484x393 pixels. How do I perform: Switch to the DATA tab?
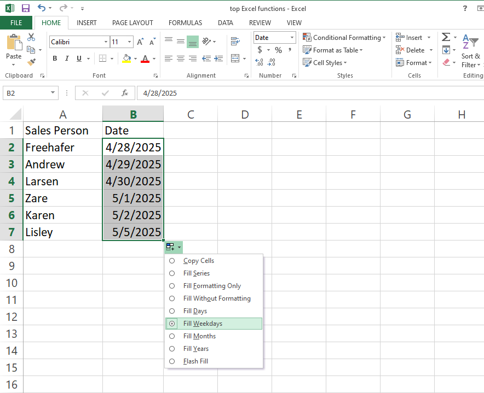226,23
